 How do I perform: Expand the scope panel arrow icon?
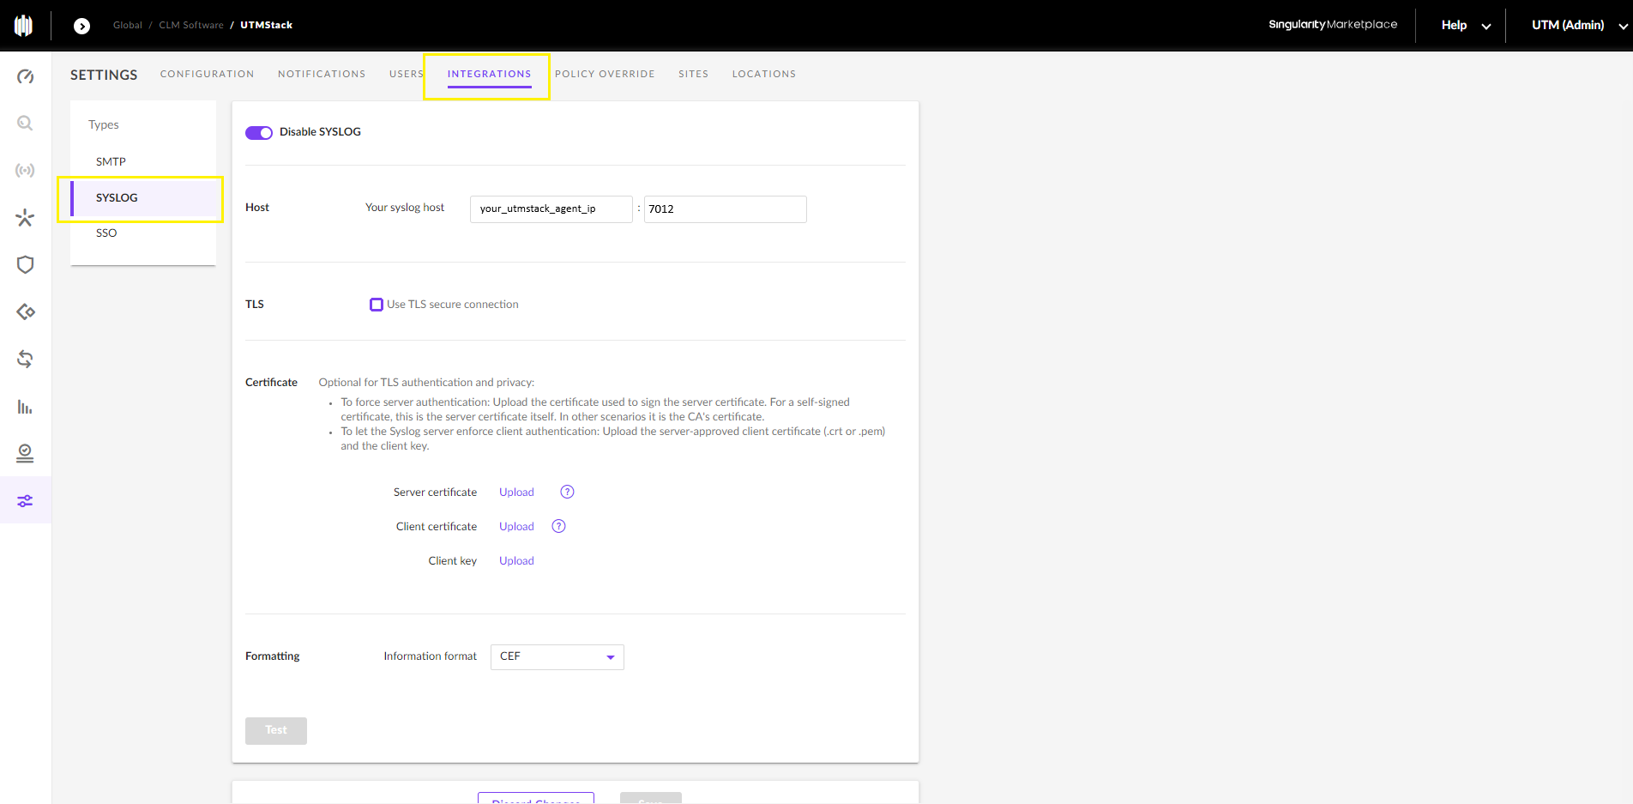81,26
